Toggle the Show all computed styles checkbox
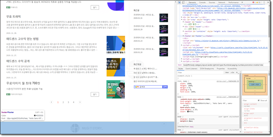Image resolution: width=273 pixels, height=137 pixels. click(x=259, y=101)
